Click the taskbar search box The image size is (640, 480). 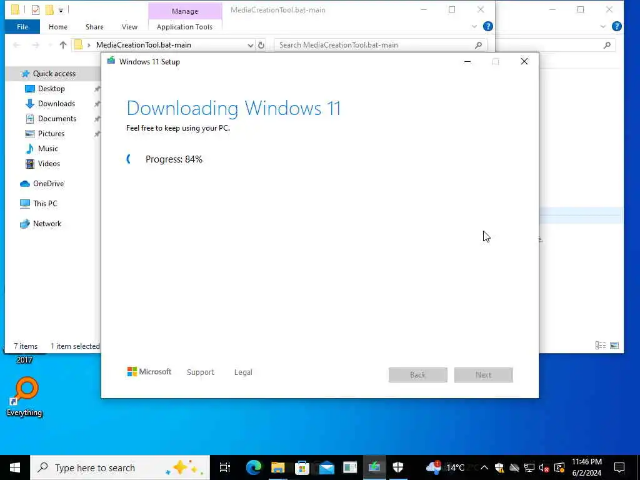point(120,467)
